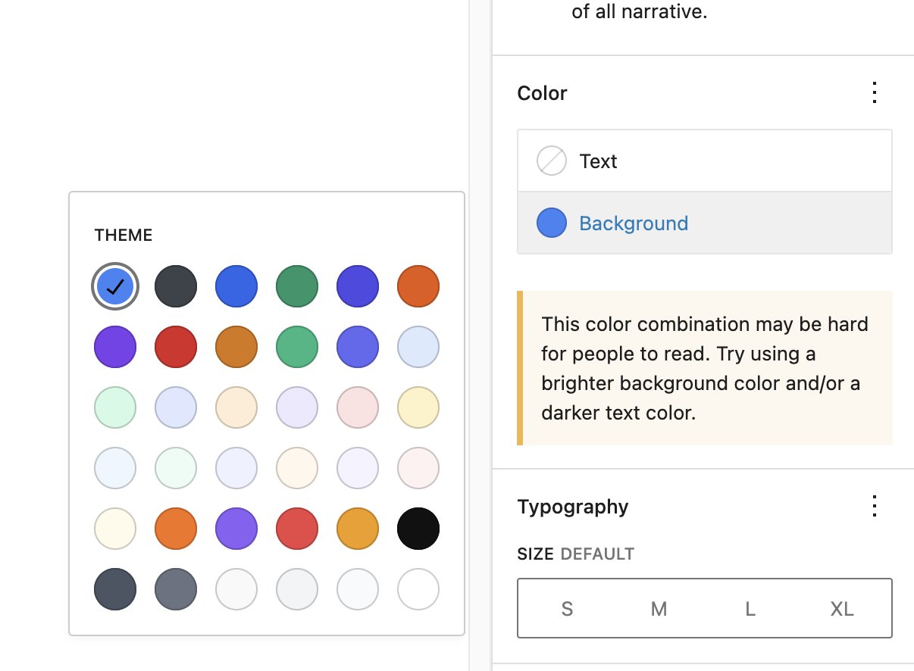Viewport: 914px width, 671px height.
Task: Choose the white theme color swatch
Action: [x=418, y=589]
